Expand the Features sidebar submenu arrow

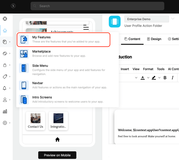pyautogui.click(x=10, y=42)
